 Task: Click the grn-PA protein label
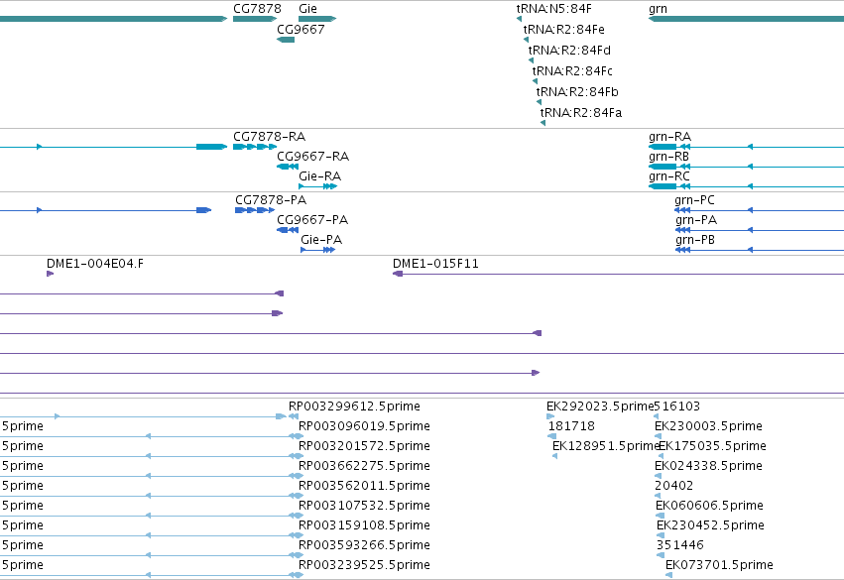(696, 220)
